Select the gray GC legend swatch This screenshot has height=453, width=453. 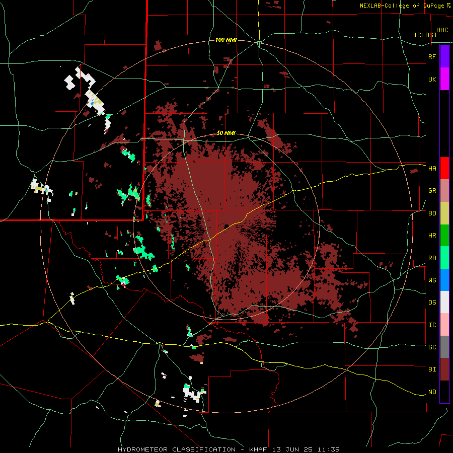(x=444, y=347)
